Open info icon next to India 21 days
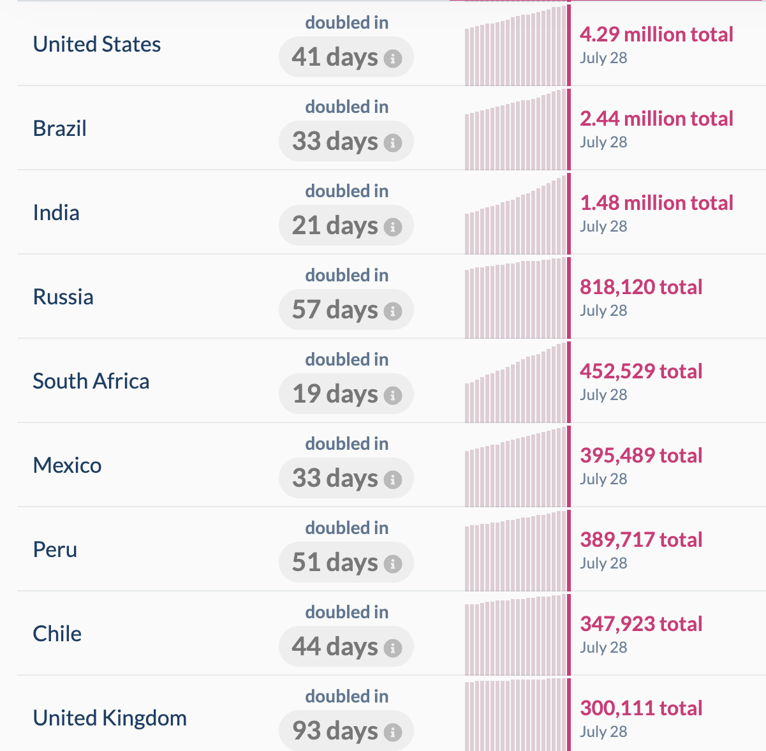This screenshot has width=766, height=751. tap(393, 227)
